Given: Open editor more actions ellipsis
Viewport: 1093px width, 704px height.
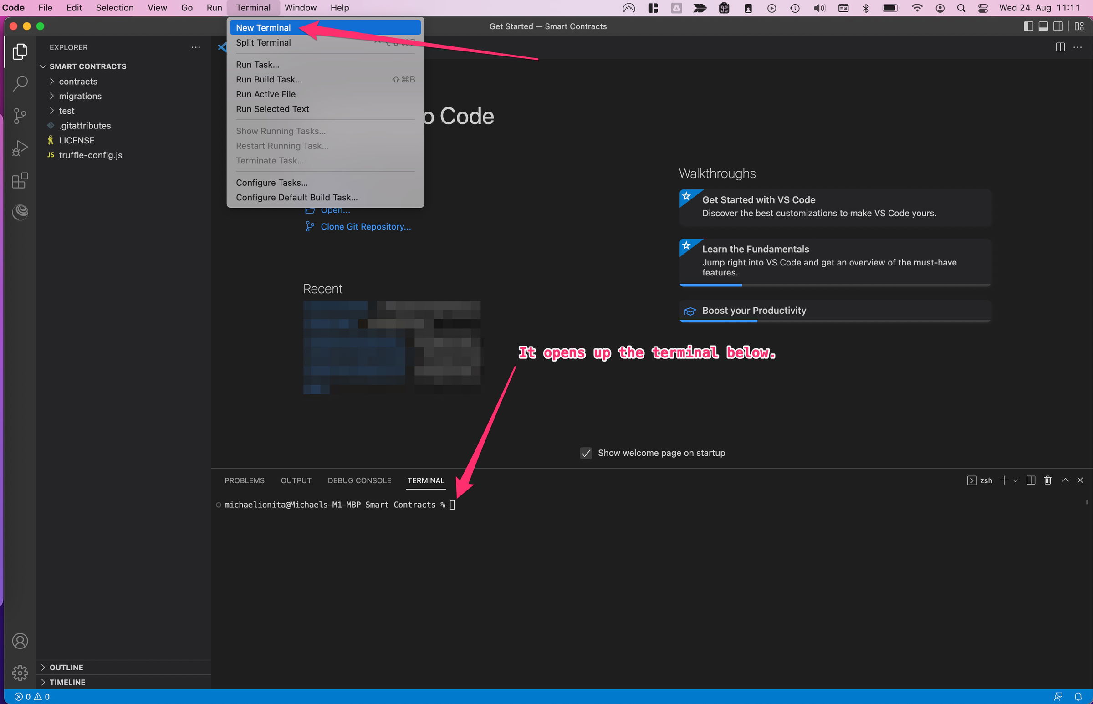Looking at the screenshot, I should coord(1078,47).
